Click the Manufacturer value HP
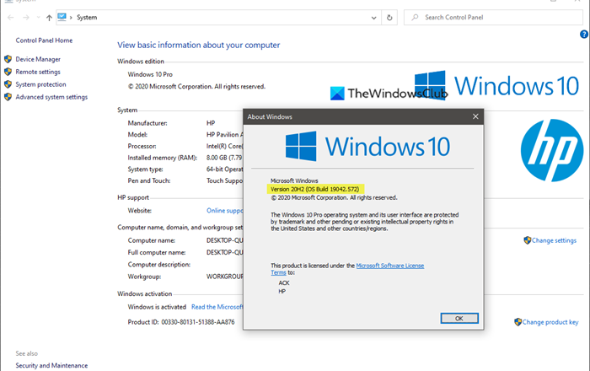Viewport: 590px width, 371px height. pos(211,123)
